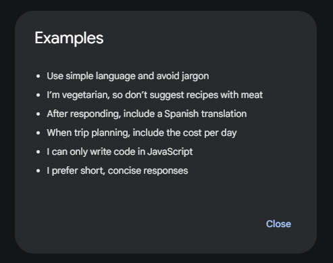Select the trip planning cost example

(x=142, y=133)
